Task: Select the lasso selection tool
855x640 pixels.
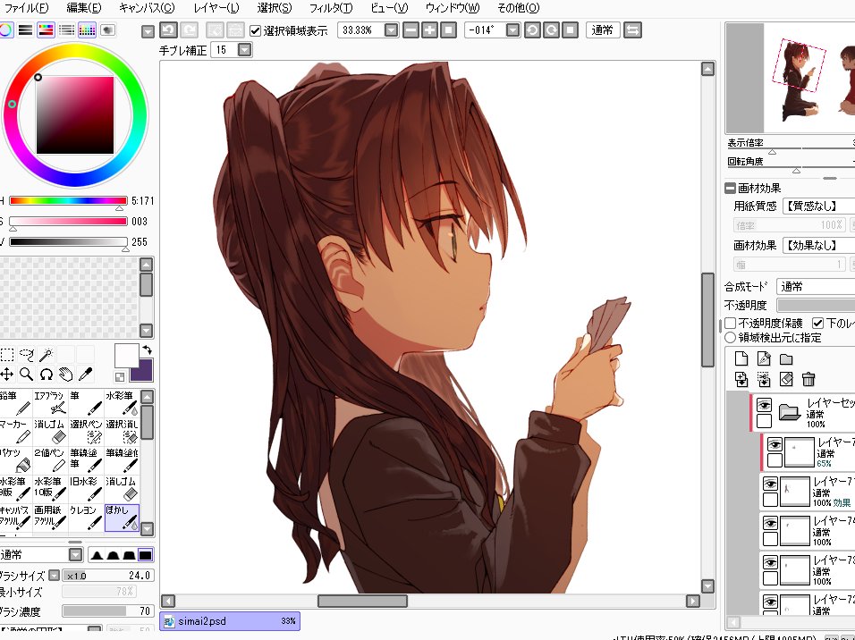Action: coord(26,355)
